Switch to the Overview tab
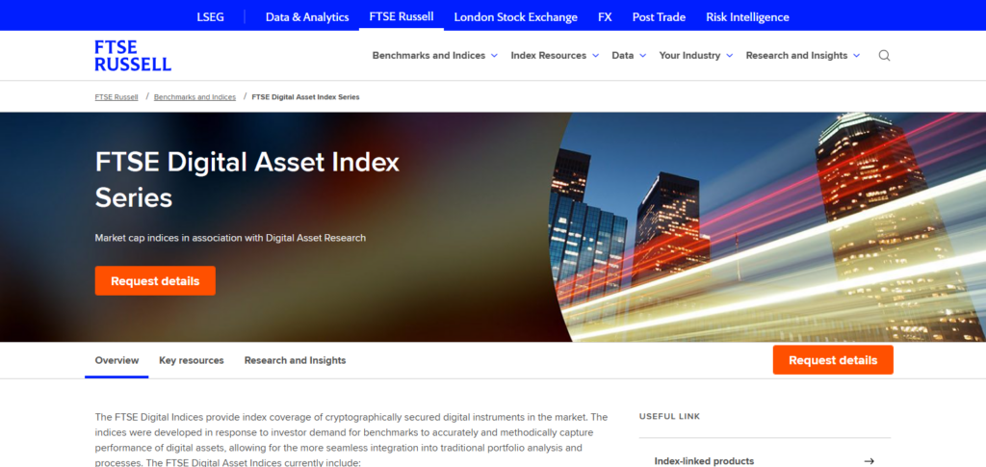The image size is (986, 467). (117, 360)
